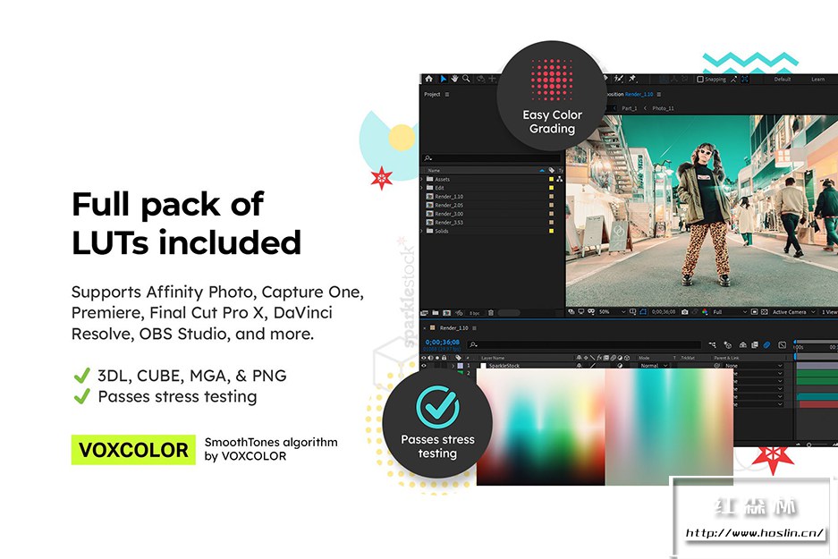Click the snapshot camera icon below the viewer
Viewport: 838px width, 559px height.
pyautogui.click(x=684, y=311)
